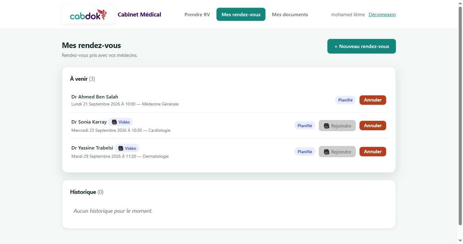463x244 pixels.
Task: Go to the Mes documents tab
Action: click(x=290, y=14)
